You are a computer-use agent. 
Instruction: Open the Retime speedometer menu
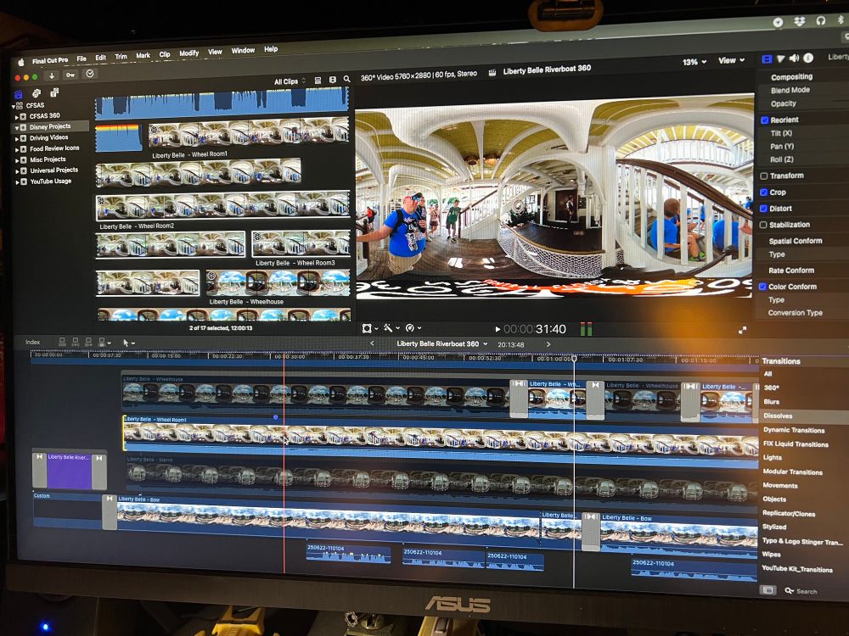click(x=413, y=327)
